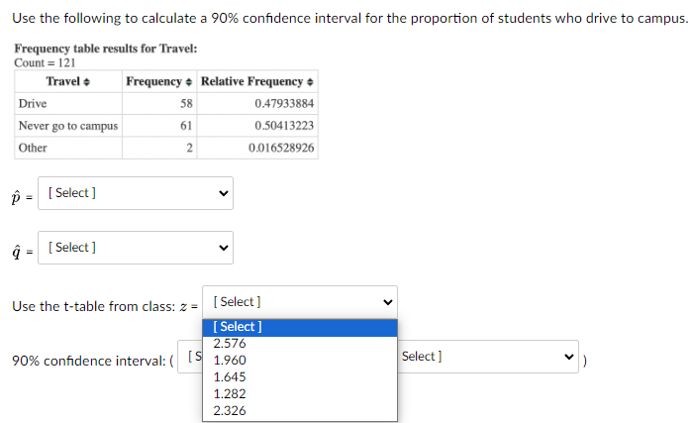The image size is (692, 423).
Task: Click relative frequency value 0.47933884
Action: (284, 104)
